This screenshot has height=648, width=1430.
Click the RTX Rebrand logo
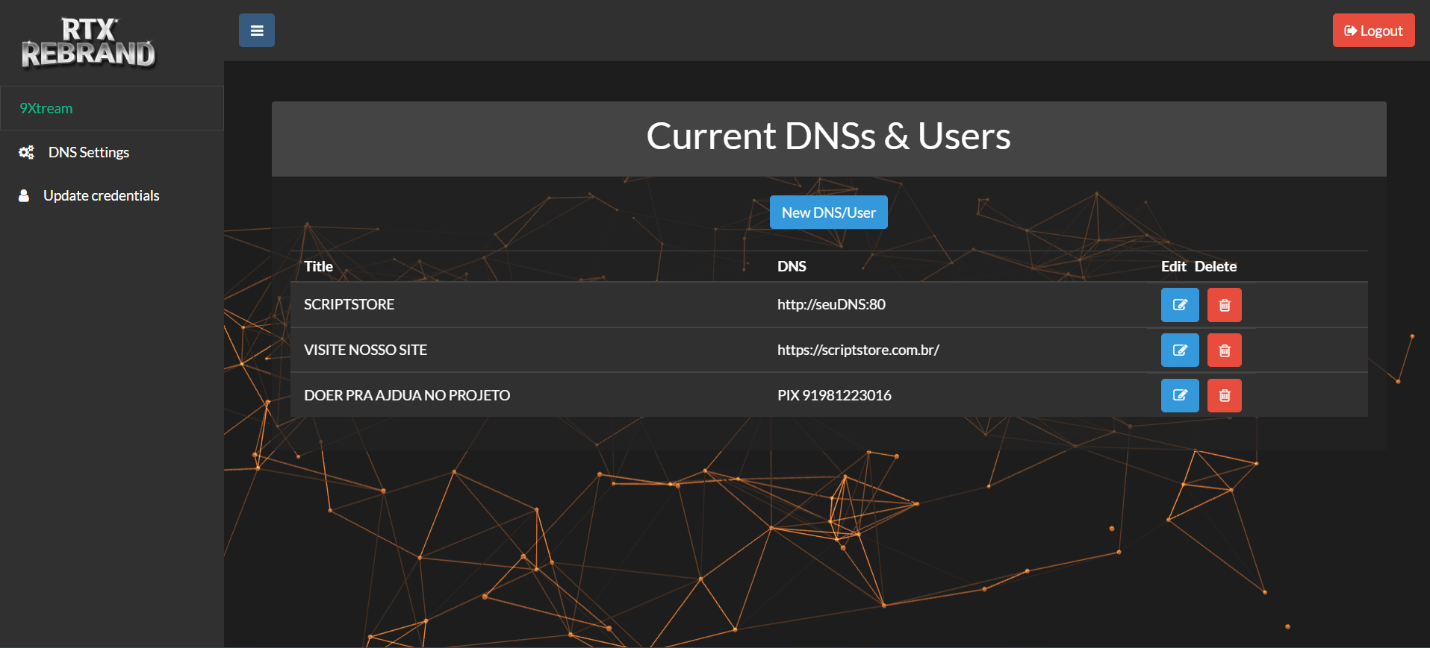coord(88,43)
